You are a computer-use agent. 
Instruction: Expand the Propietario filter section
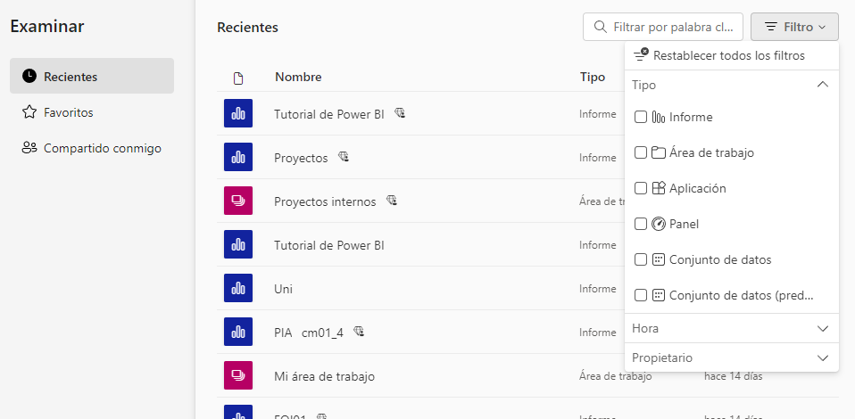click(x=822, y=357)
